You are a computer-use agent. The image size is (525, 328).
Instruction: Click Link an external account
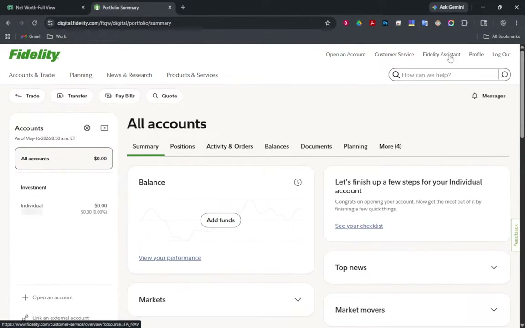coord(56,318)
